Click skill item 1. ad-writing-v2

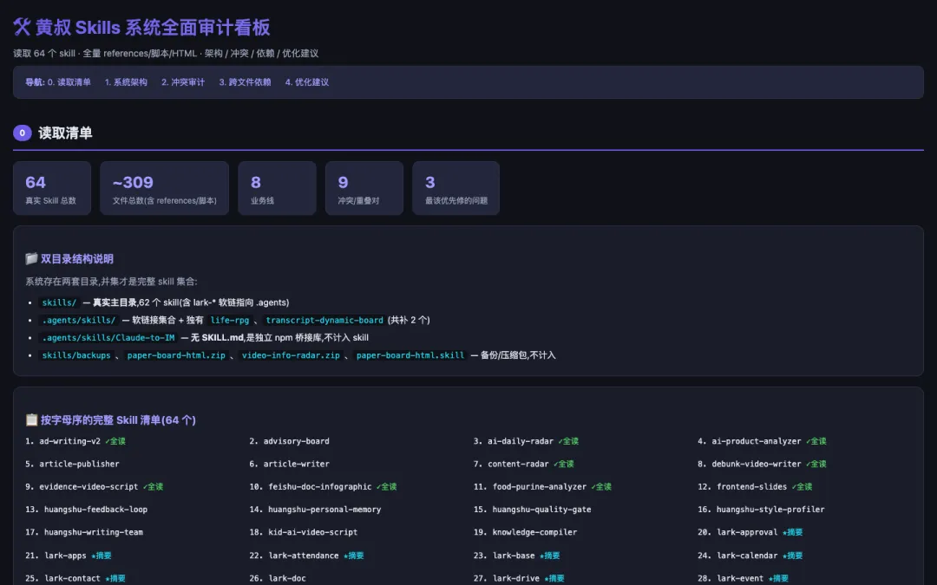coord(75,441)
